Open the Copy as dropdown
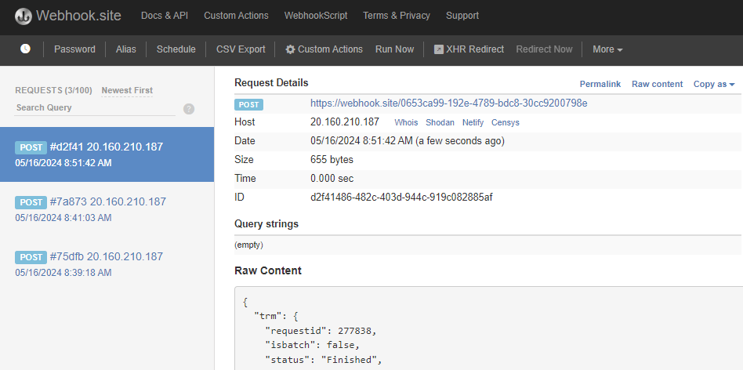The image size is (743, 370). pos(713,84)
